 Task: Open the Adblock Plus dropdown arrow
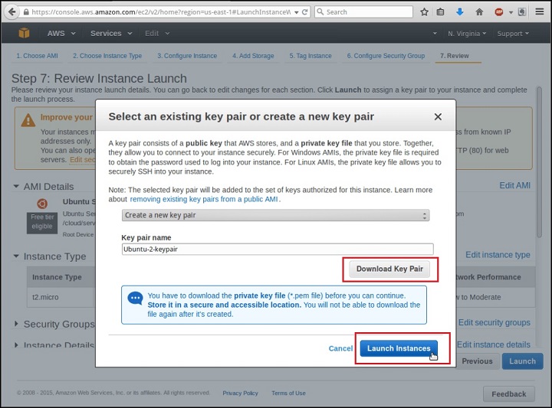(x=511, y=12)
